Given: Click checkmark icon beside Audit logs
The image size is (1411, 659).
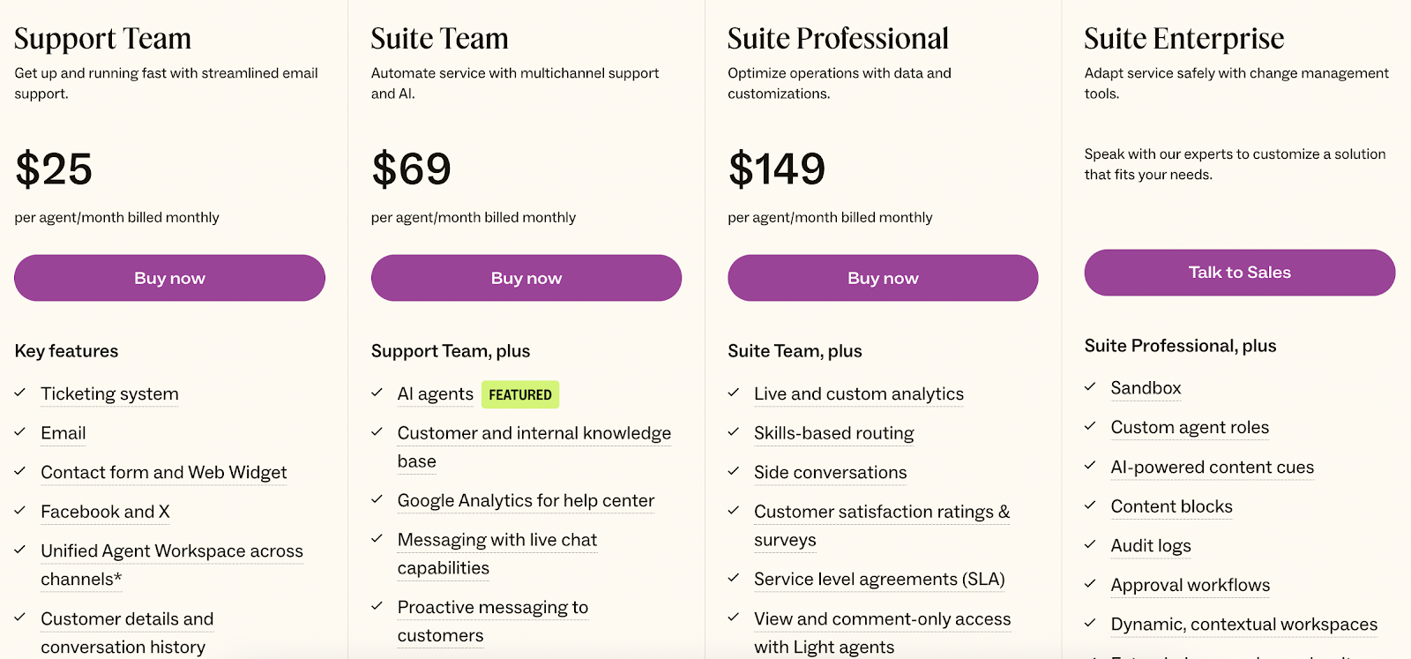Looking at the screenshot, I should click(x=1090, y=545).
